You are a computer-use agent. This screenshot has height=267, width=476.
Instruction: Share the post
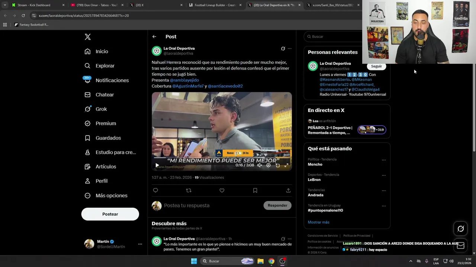[x=288, y=190]
